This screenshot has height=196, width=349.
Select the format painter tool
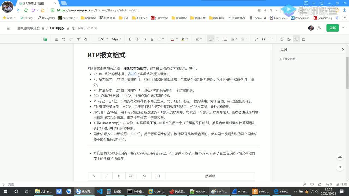(x=78, y=39)
